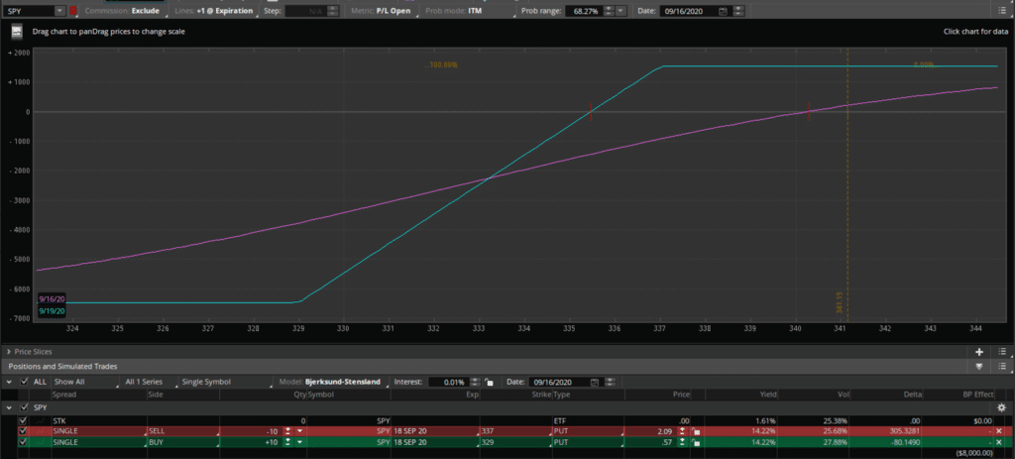Open the calendar picker in top Date field
This screenshot has width=1015, height=459.
click(x=723, y=11)
